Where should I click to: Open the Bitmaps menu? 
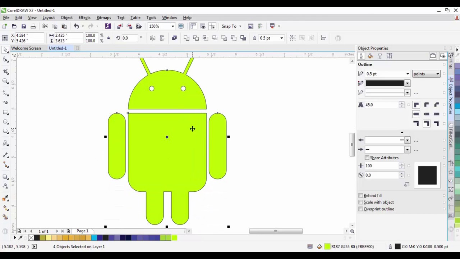click(103, 18)
